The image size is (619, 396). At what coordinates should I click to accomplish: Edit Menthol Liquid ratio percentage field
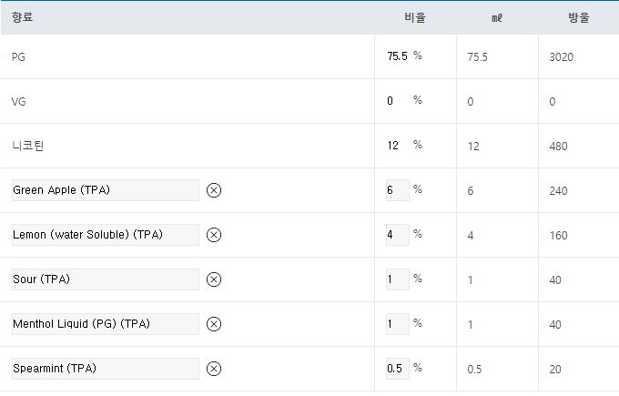pyautogui.click(x=398, y=324)
